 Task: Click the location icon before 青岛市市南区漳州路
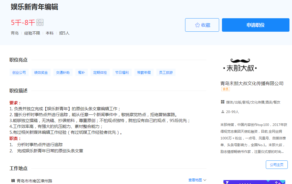click(13, 181)
